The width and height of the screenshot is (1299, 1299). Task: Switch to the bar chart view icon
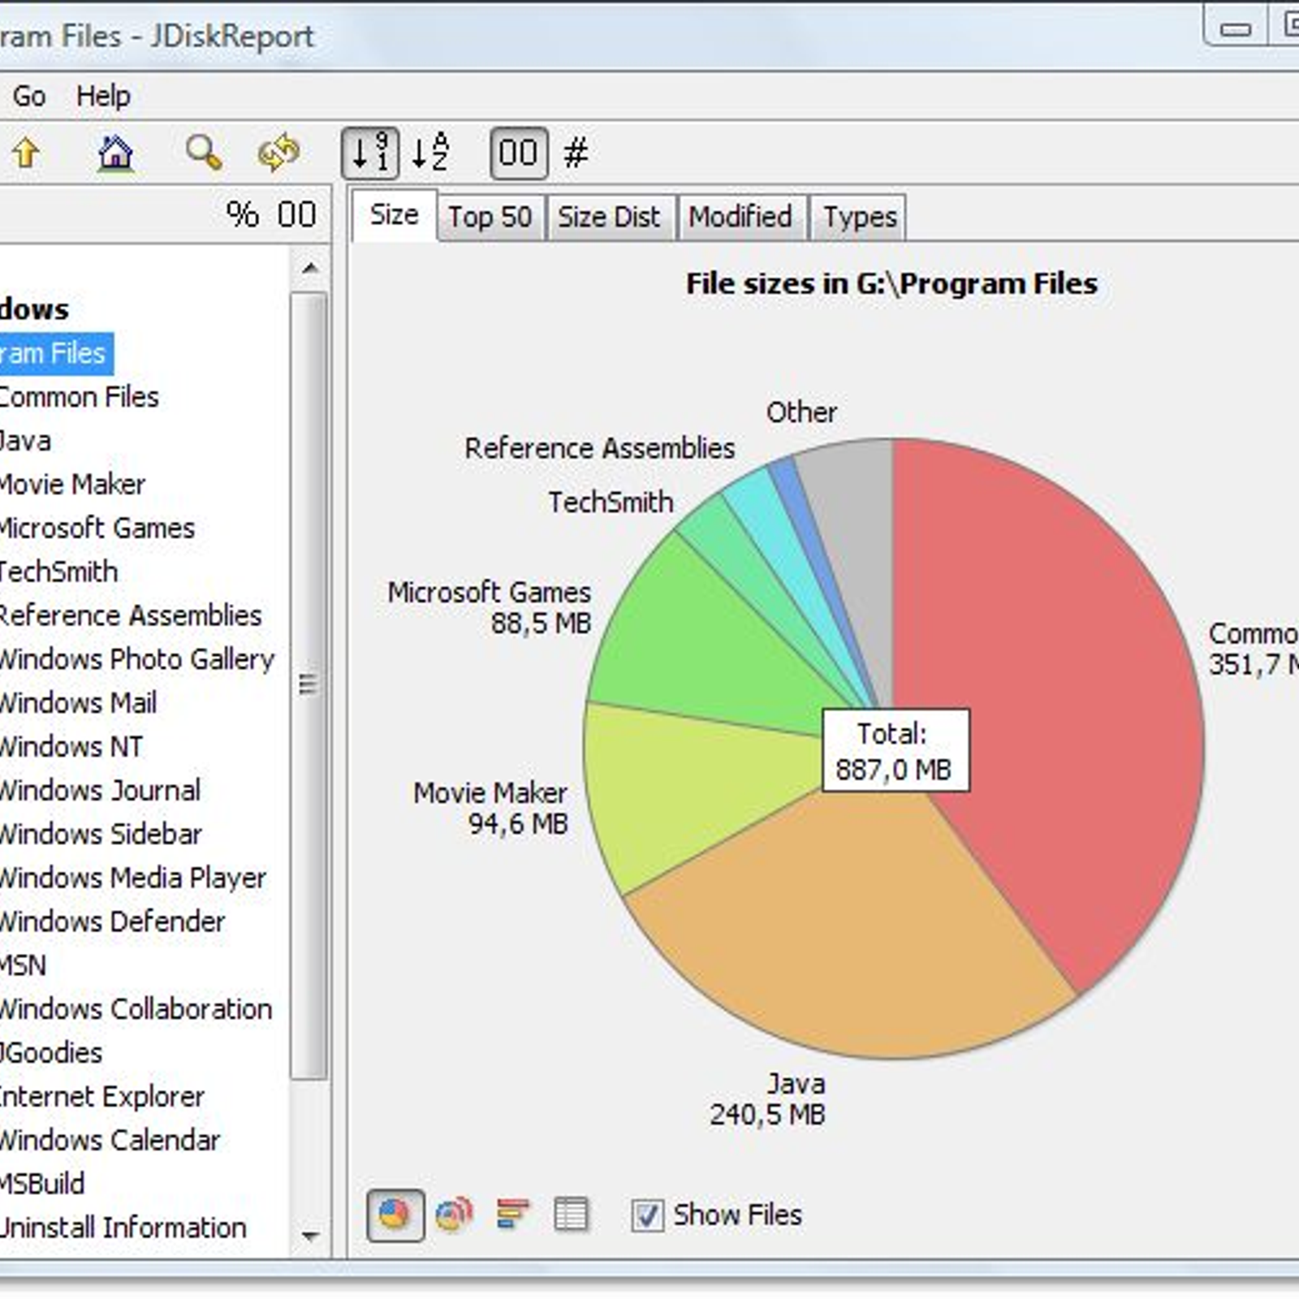tap(512, 1215)
